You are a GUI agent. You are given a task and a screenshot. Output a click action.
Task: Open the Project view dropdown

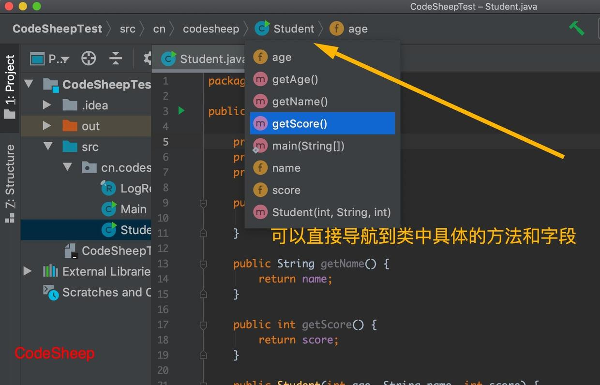50,59
